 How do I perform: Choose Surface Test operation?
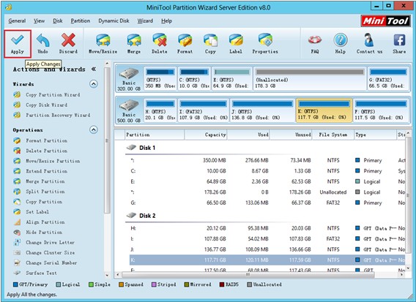click(41, 273)
